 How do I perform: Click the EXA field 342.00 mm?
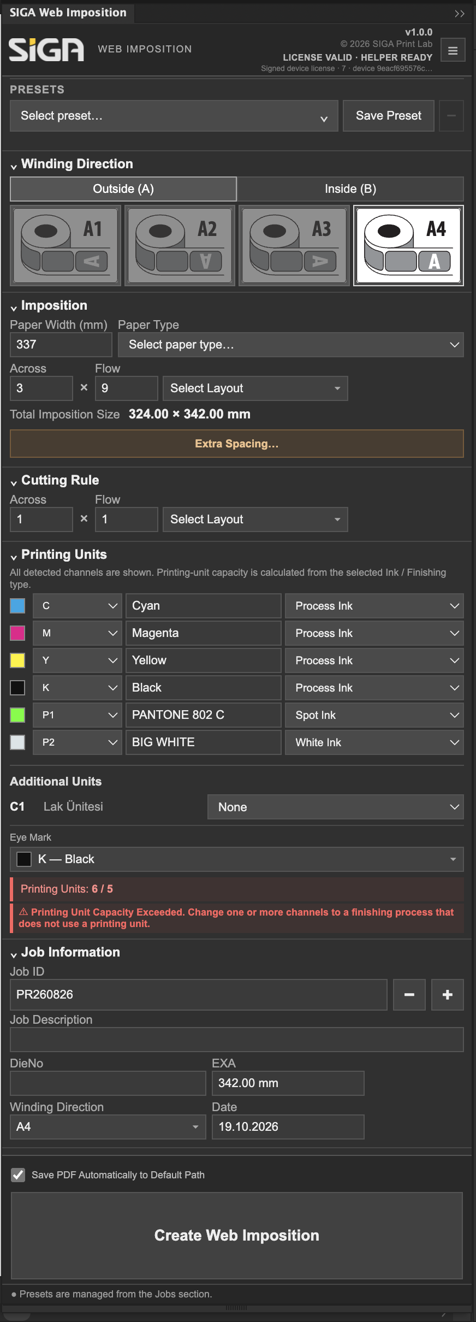coord(288,1083)
